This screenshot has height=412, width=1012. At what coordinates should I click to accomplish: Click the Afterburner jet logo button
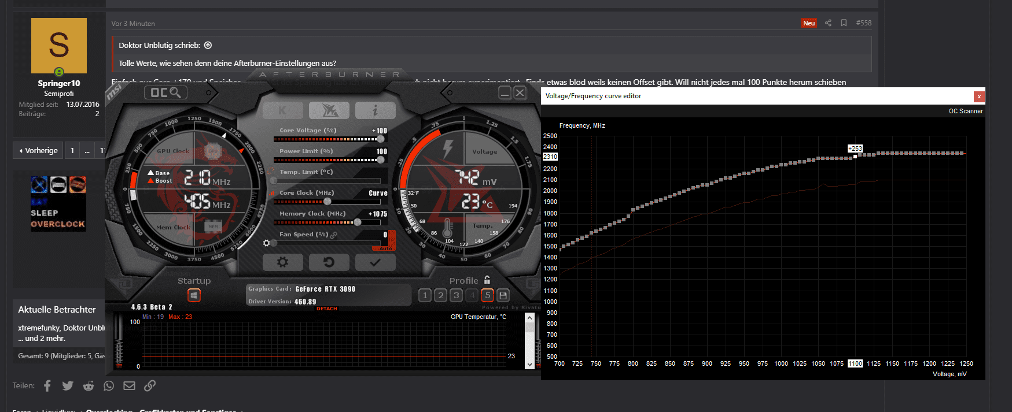[x=329, y=110]
